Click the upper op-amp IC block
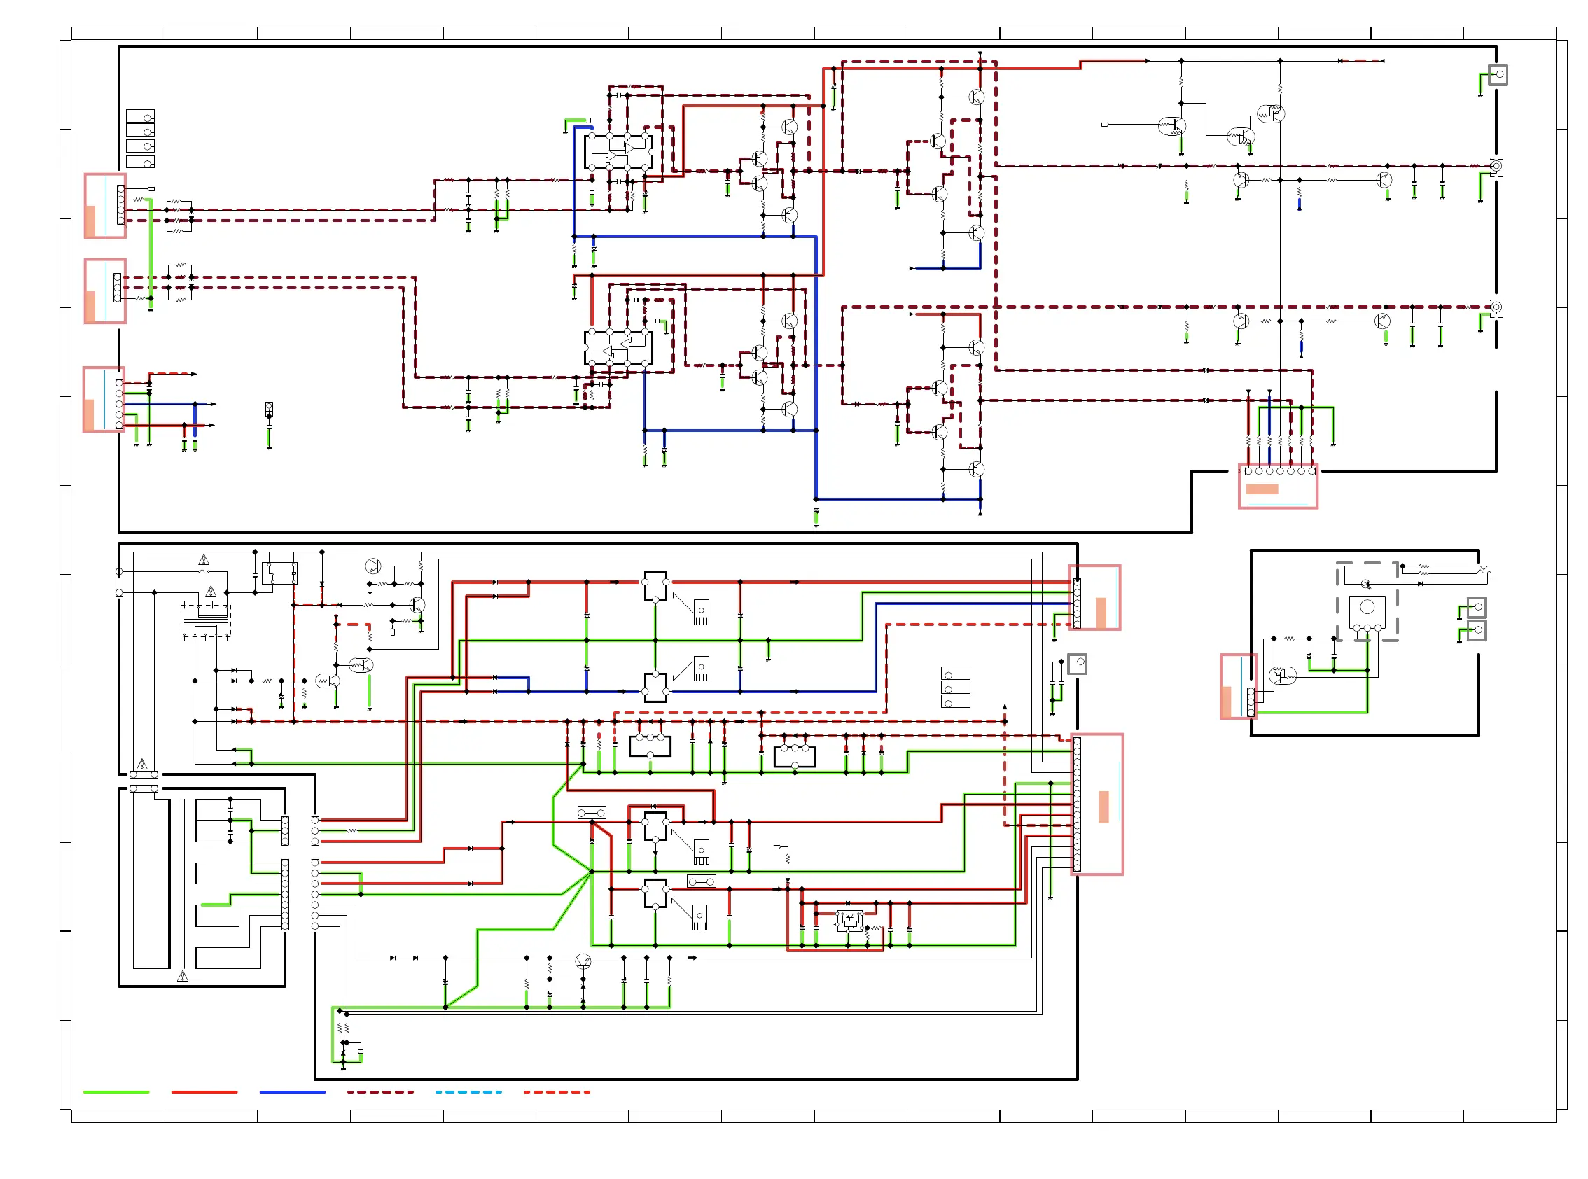Viewport: 1588px width, 1179px height. click(618, 151)
